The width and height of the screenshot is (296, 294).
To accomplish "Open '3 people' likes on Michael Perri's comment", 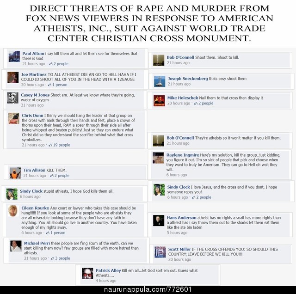I will 62,258.
